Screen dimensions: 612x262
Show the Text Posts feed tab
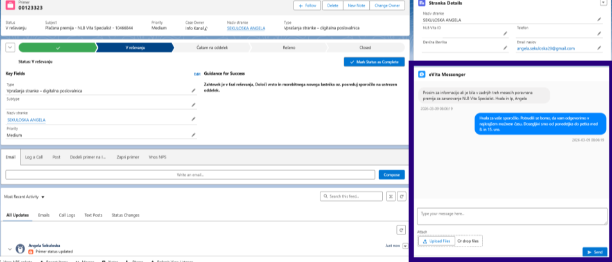pyautogui.click(x=93, y=215)
